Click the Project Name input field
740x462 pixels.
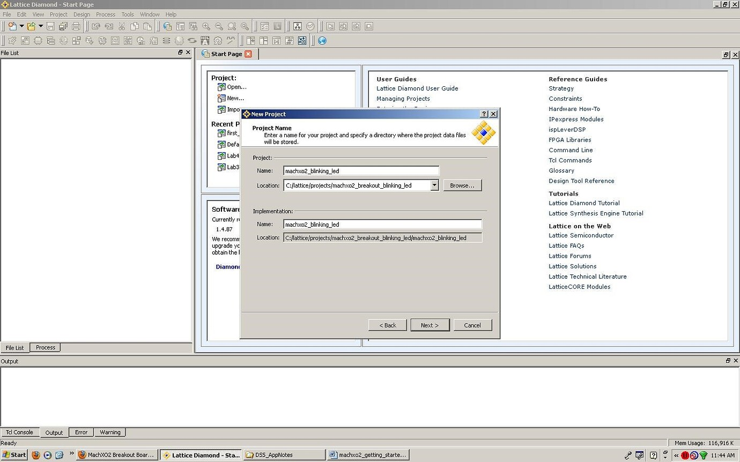tap(361, 171)
